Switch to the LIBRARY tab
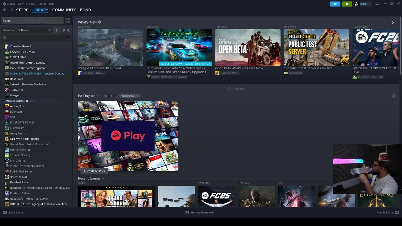This screenshot has height=226, width=402. pos(40,10)
